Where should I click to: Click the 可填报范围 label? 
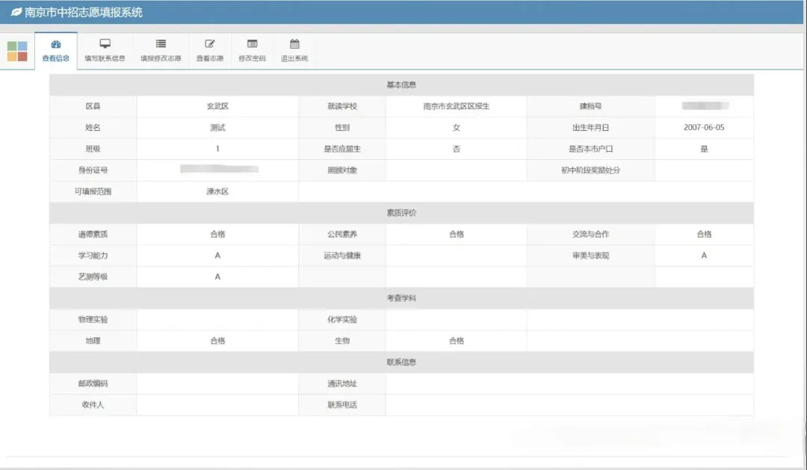93,191
